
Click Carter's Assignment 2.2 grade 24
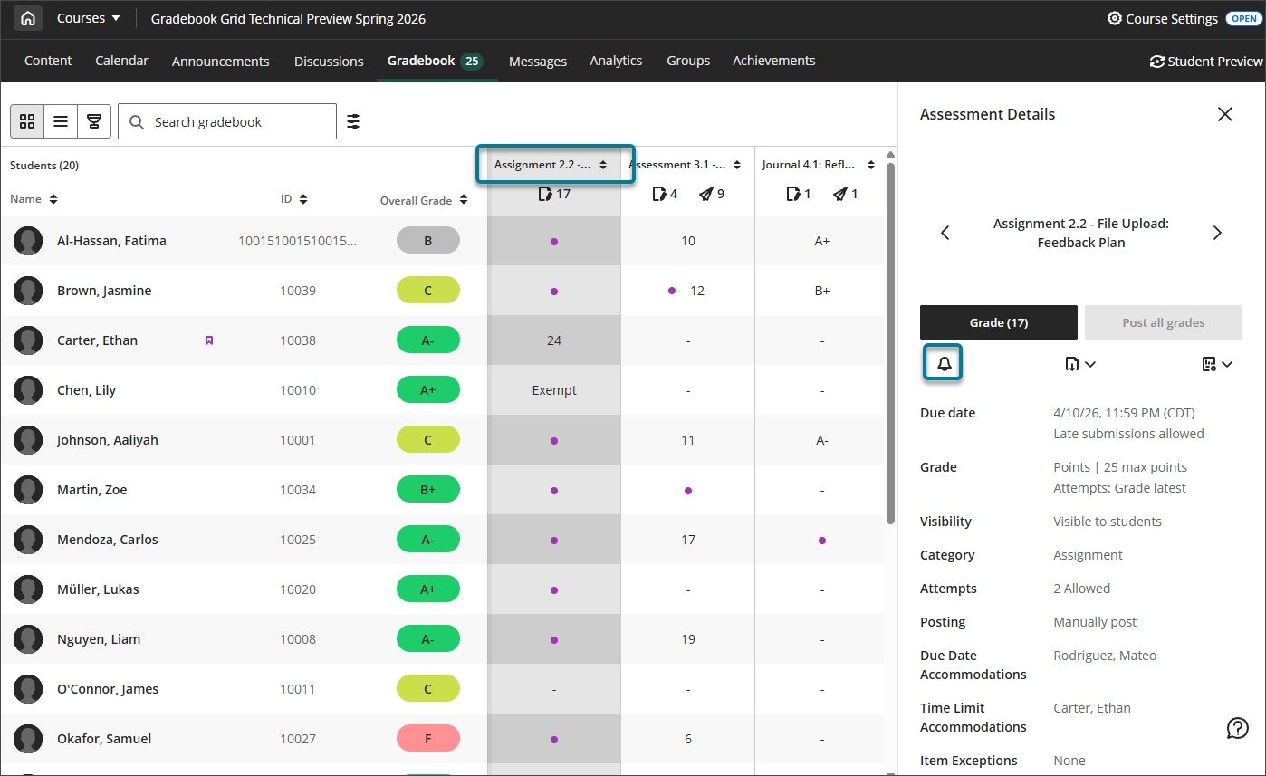pyautogui.click(x=554, y=340)
